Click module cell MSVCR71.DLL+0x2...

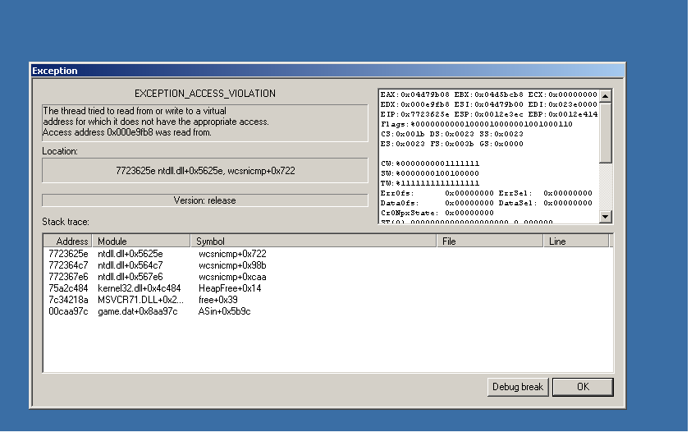tap(141, 300)
